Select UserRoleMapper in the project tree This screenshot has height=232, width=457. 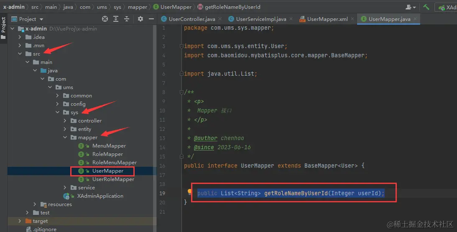click(113, 179)
